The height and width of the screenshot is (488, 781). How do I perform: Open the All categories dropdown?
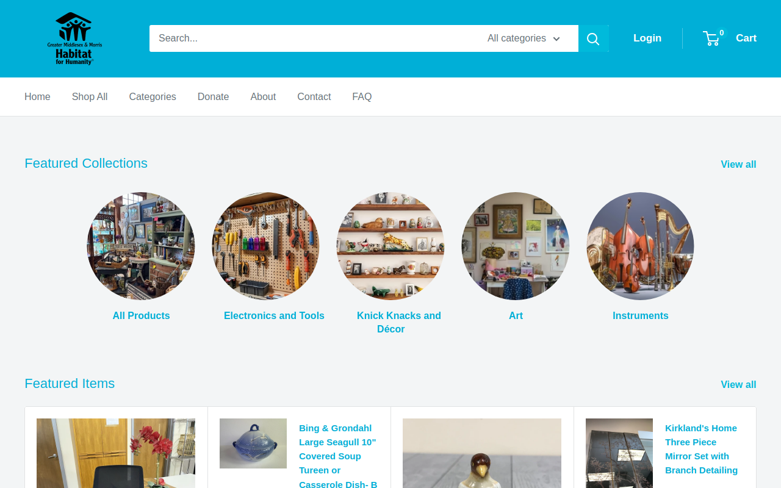524,38
